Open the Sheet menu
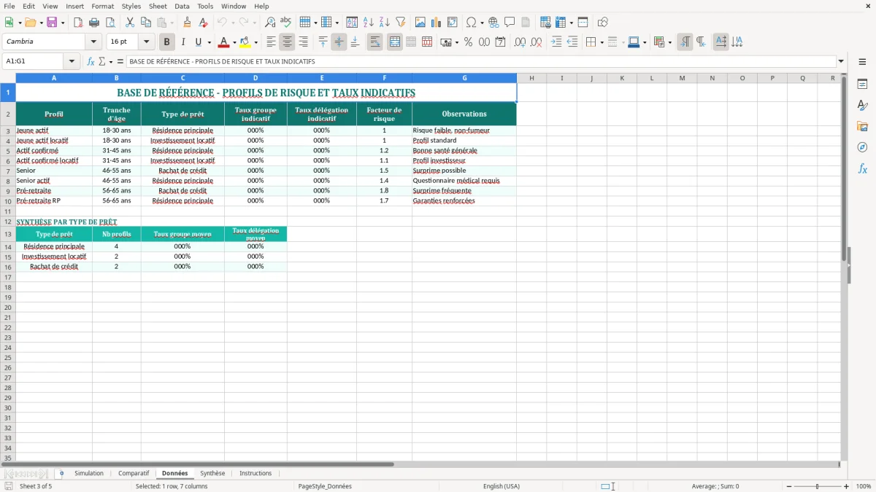Viewport: 876px width, 492px height. (x=158, y=6)
